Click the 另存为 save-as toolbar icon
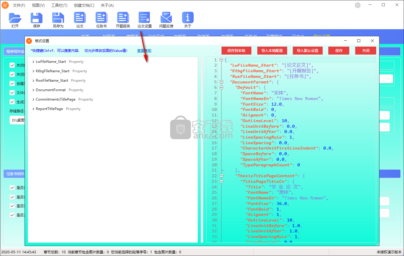 (x=58, y=18)
